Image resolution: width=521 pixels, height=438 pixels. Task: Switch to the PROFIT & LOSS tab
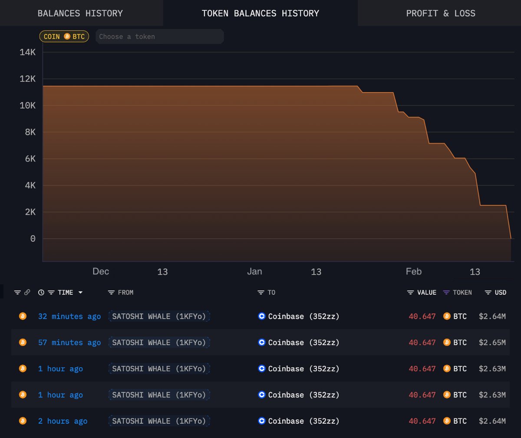(x=441, y=13)
